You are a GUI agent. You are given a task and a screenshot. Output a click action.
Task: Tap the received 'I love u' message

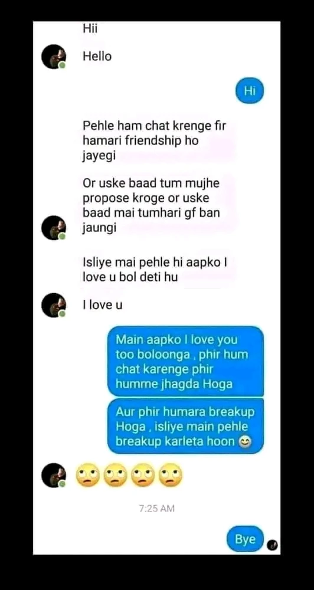[x=103, y=305]
